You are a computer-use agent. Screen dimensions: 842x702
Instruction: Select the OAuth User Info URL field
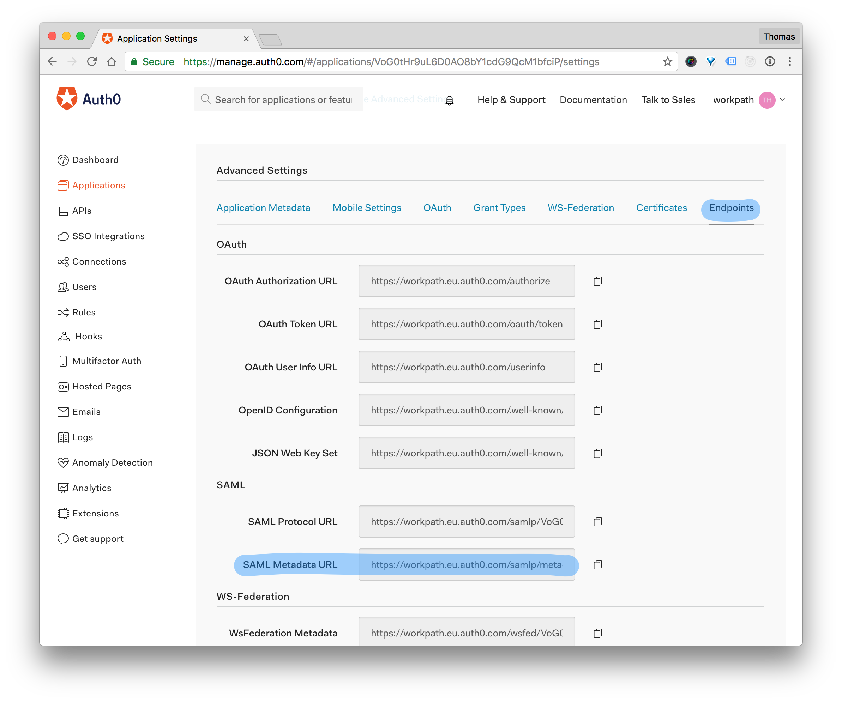pyautogui.click(x=467, y=367)
